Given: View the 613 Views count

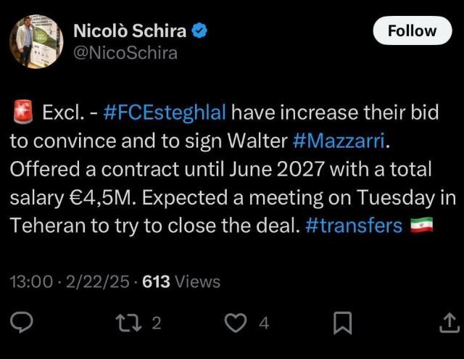Looking at the screenshot, I should coord(181,281).
